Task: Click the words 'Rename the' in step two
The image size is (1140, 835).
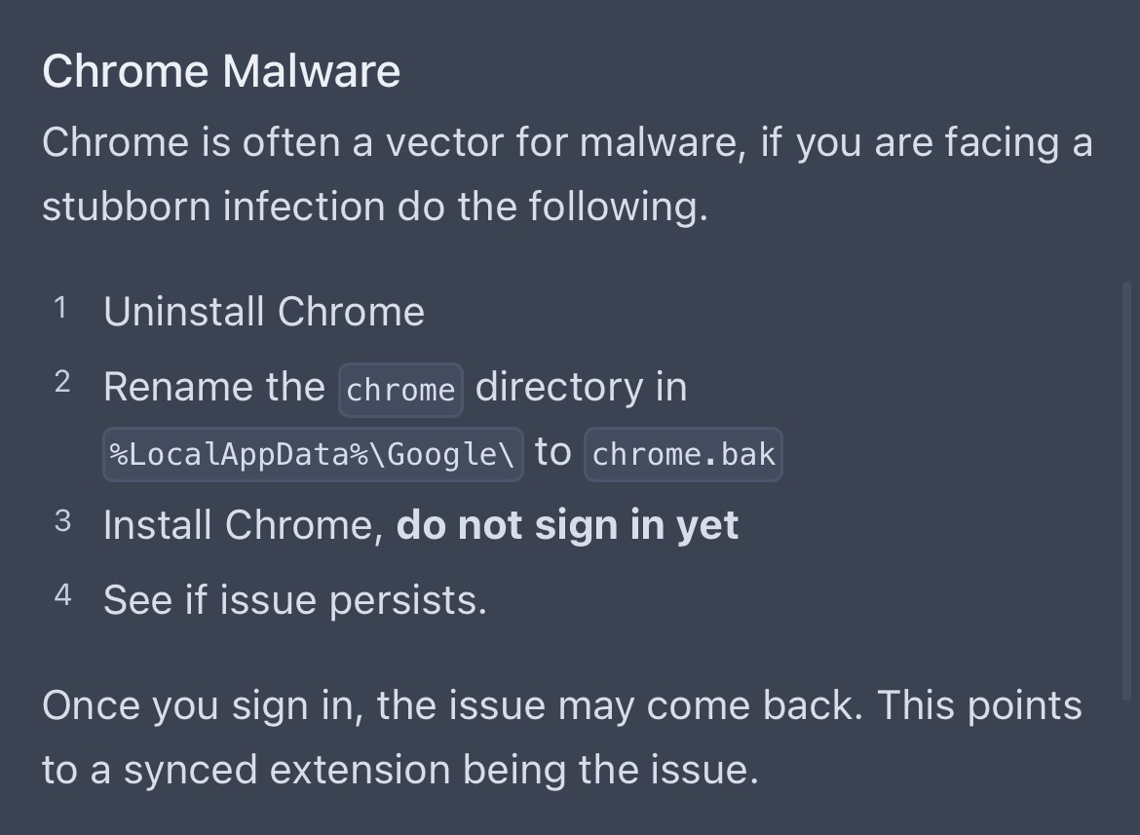Action: 214,387
